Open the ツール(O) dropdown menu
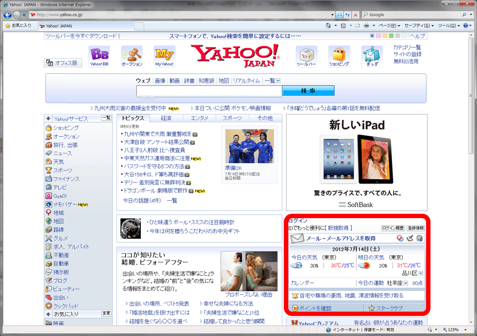This screenshot has height=336, width=477. 449,26
